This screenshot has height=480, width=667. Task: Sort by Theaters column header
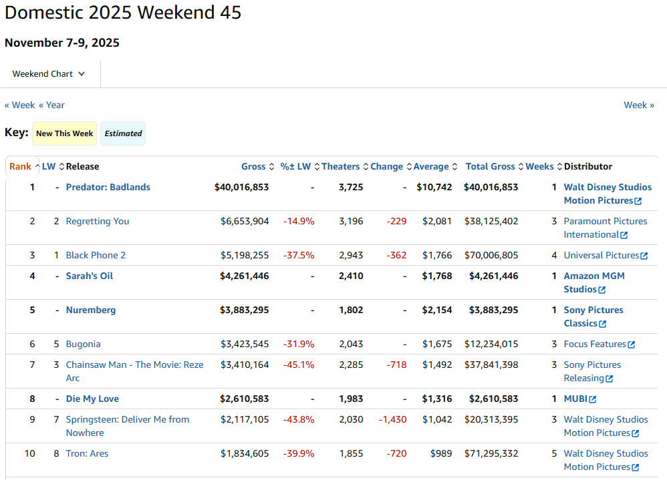click(x=340, y=167)
